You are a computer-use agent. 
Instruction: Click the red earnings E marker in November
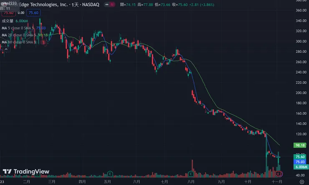[x=278, y=174]
